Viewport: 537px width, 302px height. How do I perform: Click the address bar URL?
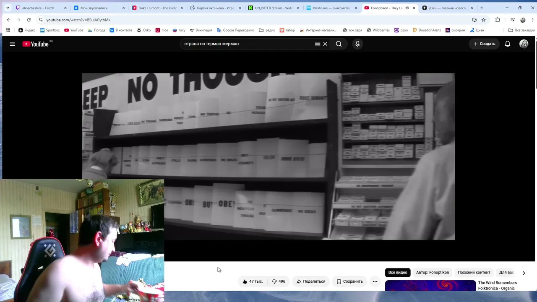78,20
